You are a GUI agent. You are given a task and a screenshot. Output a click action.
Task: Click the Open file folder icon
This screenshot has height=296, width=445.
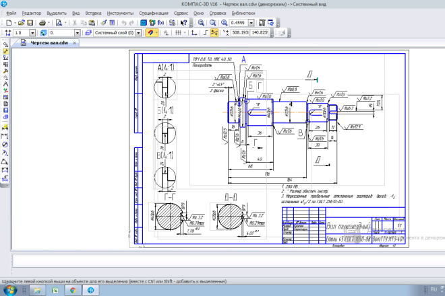22,23
